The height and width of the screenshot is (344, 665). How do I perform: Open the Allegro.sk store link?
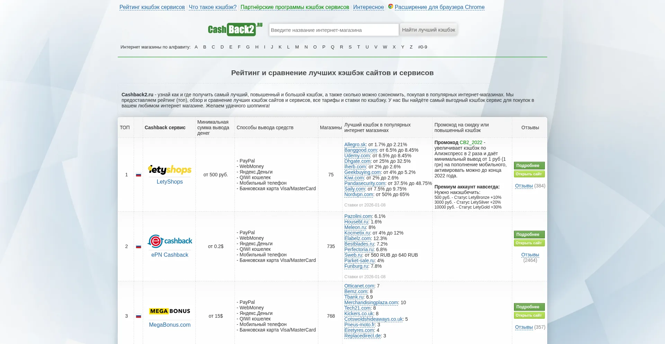(355, 145)
